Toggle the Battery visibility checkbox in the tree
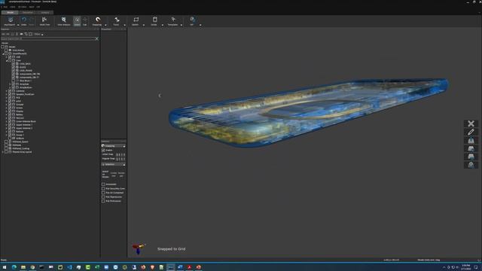This screenshot has height=271, width=482. 10,114
